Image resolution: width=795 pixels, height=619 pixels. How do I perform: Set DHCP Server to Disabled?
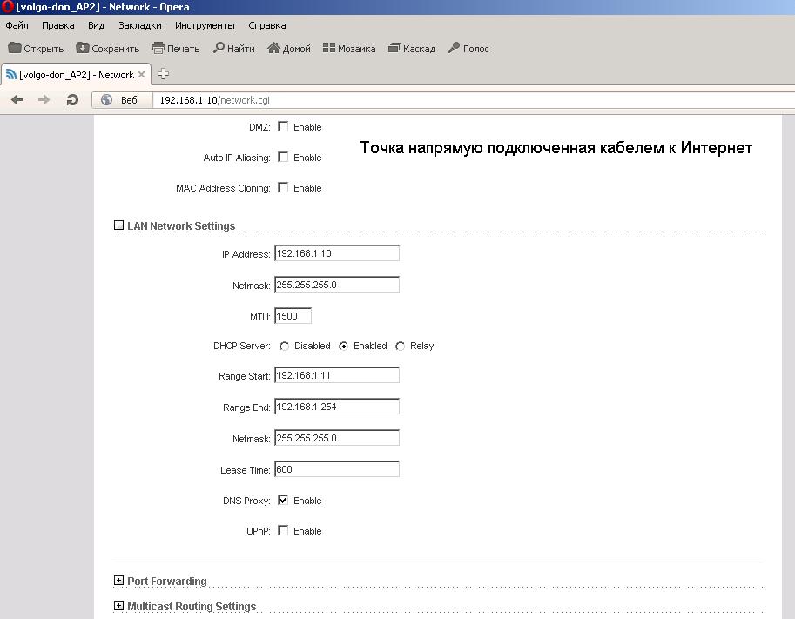click(x=285, y=347)
